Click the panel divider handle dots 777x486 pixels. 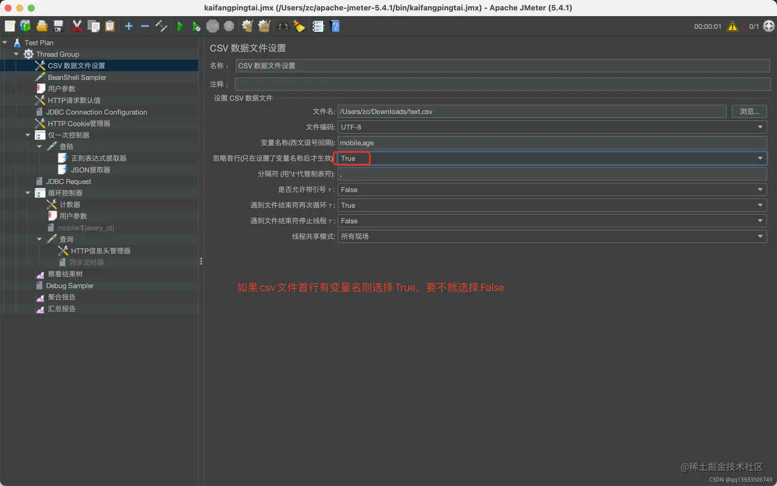click(201, 261)
